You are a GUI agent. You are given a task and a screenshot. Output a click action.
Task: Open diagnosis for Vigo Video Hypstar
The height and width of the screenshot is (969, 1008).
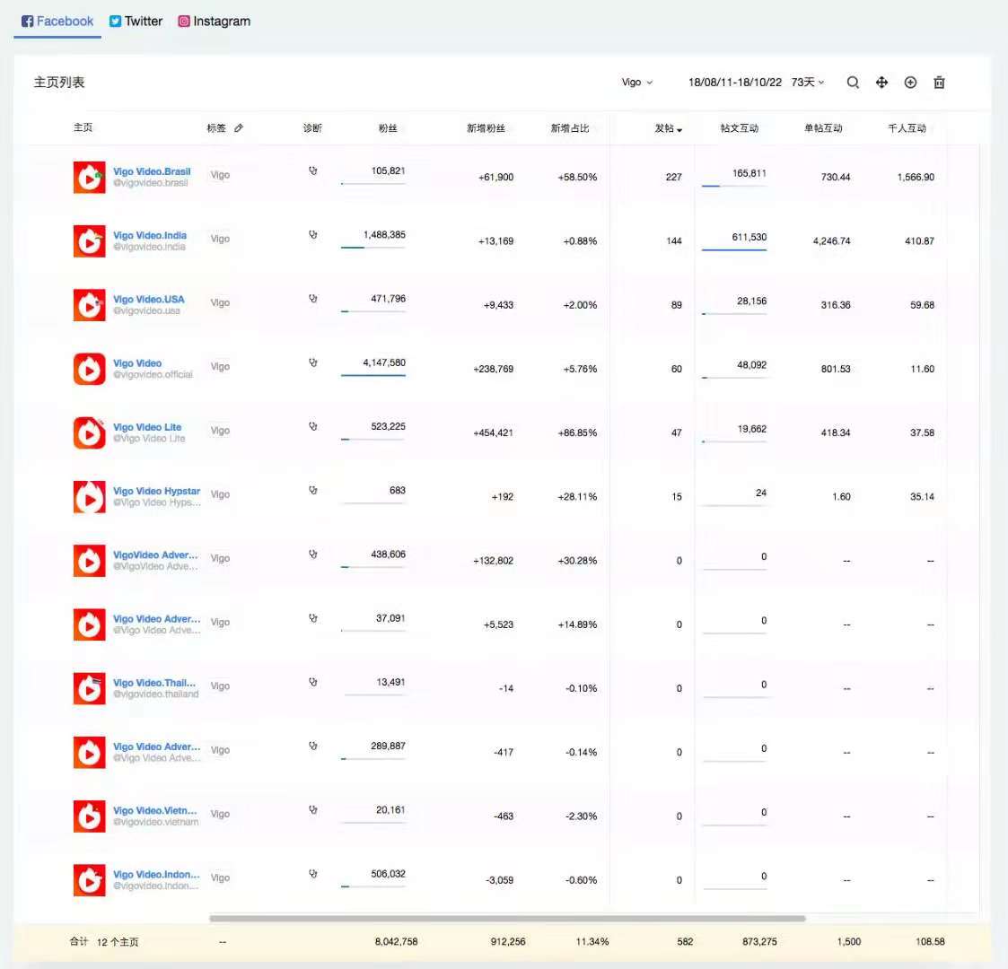[313, 490]
